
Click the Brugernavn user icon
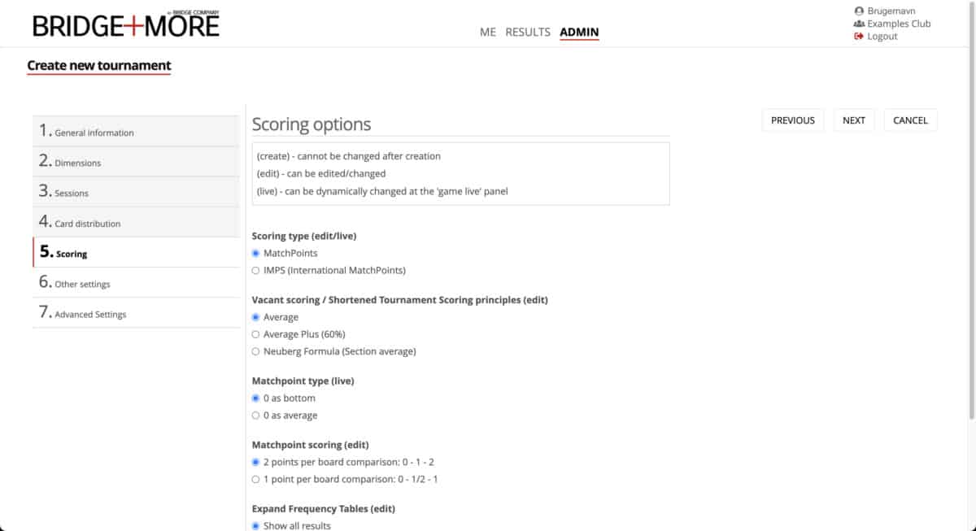pos(859,11)
